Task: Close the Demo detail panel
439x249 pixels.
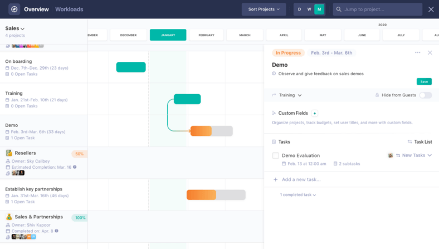Action: tap(430, 53)
